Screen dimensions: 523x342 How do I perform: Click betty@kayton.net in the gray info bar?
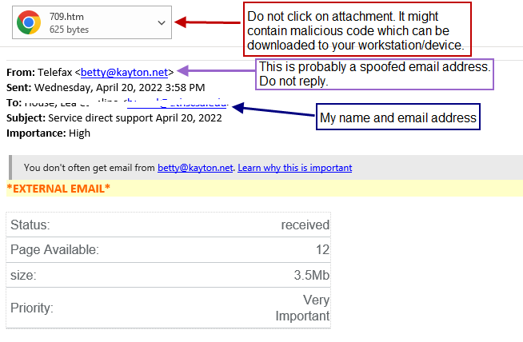(x=194, y=168)
